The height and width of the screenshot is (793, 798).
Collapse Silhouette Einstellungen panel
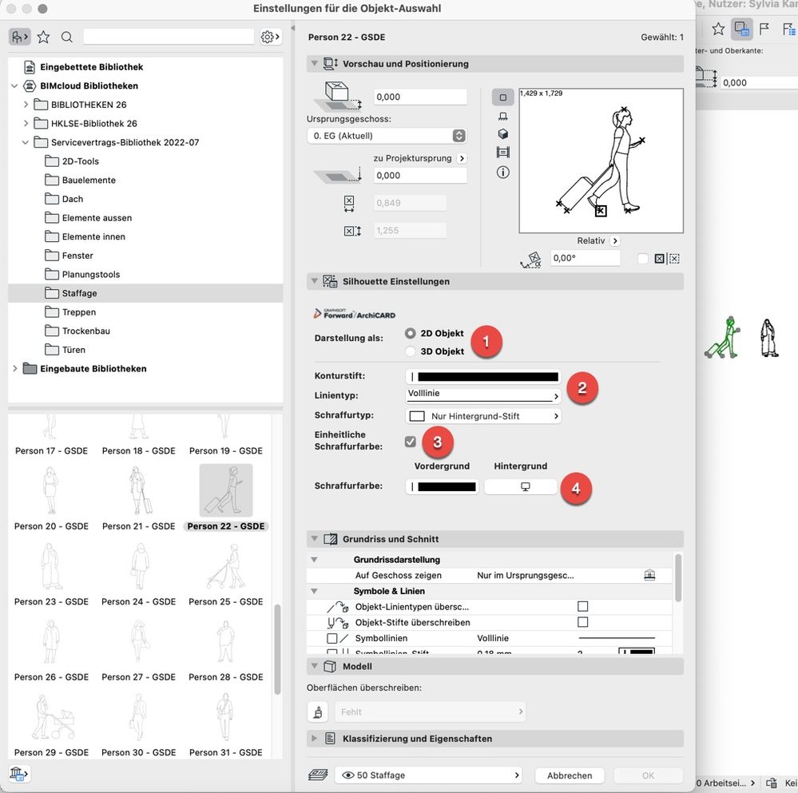tap(314, 281)
